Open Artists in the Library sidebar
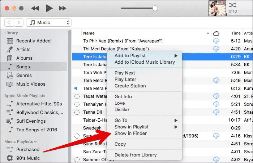Image resolution: width=253 pixels, height=163 pixels. pyautogui.click(x=23, y=49)
